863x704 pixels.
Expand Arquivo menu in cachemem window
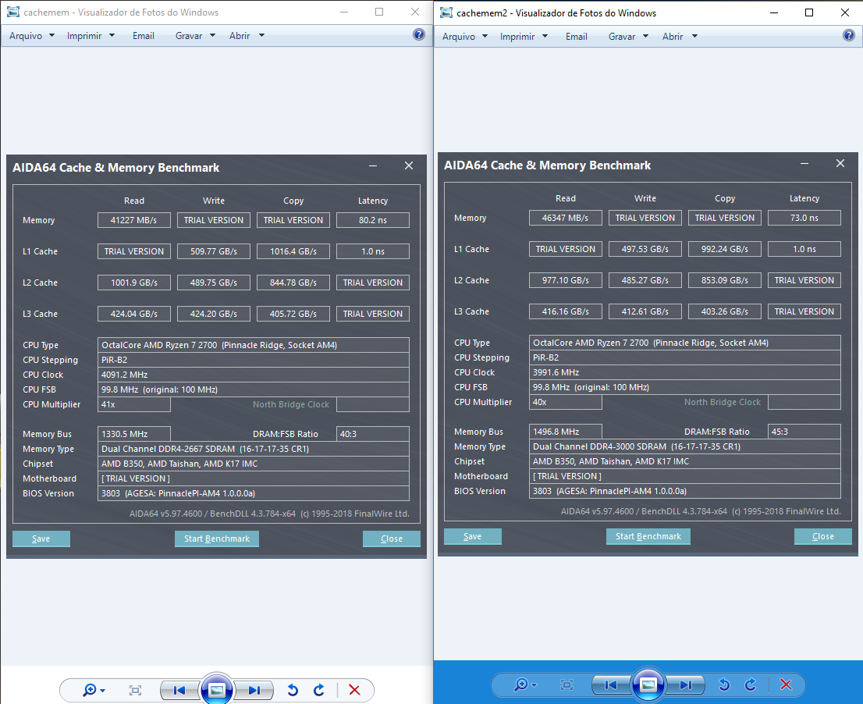click(x=32, y=36)
